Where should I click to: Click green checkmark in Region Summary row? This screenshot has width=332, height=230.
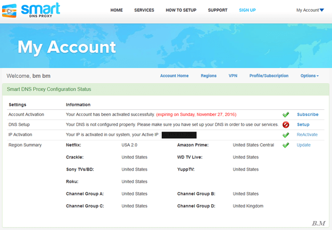coord(286,145)
